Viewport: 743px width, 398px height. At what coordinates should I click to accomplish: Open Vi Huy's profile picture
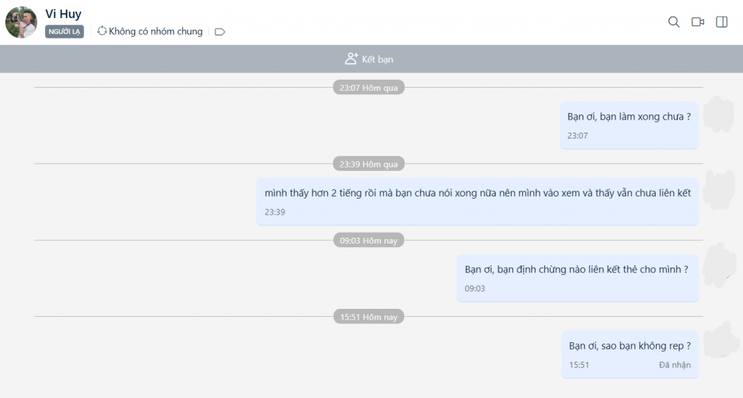[21, 22]
